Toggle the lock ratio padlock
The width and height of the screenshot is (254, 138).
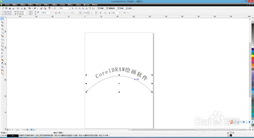pyautogui.click(x=38, y=12)
